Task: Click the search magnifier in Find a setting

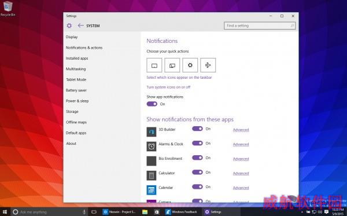Action: [x=292, y=25]
